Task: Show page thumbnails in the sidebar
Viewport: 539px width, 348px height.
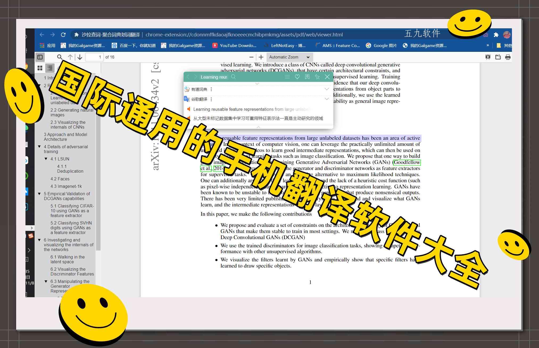Action: pos(40,68)
